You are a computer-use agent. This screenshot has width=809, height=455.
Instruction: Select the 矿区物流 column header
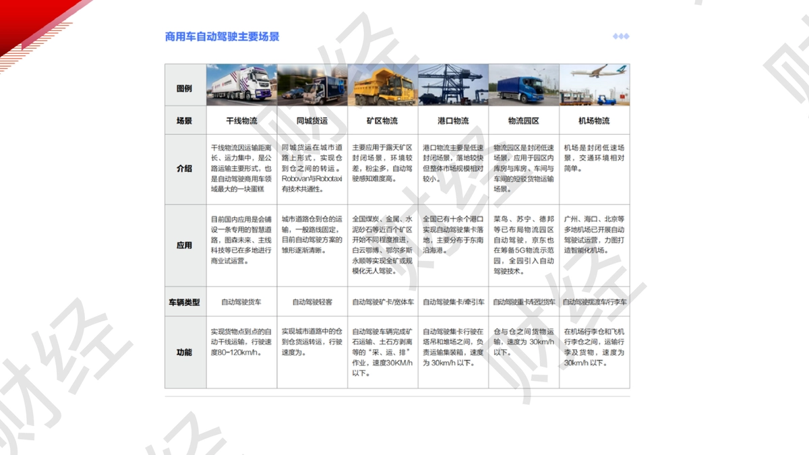[x=382, y=121]
